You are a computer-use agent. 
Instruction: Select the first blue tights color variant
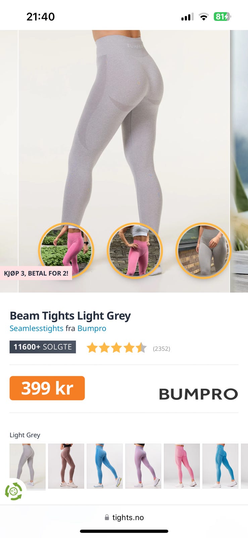105,466
